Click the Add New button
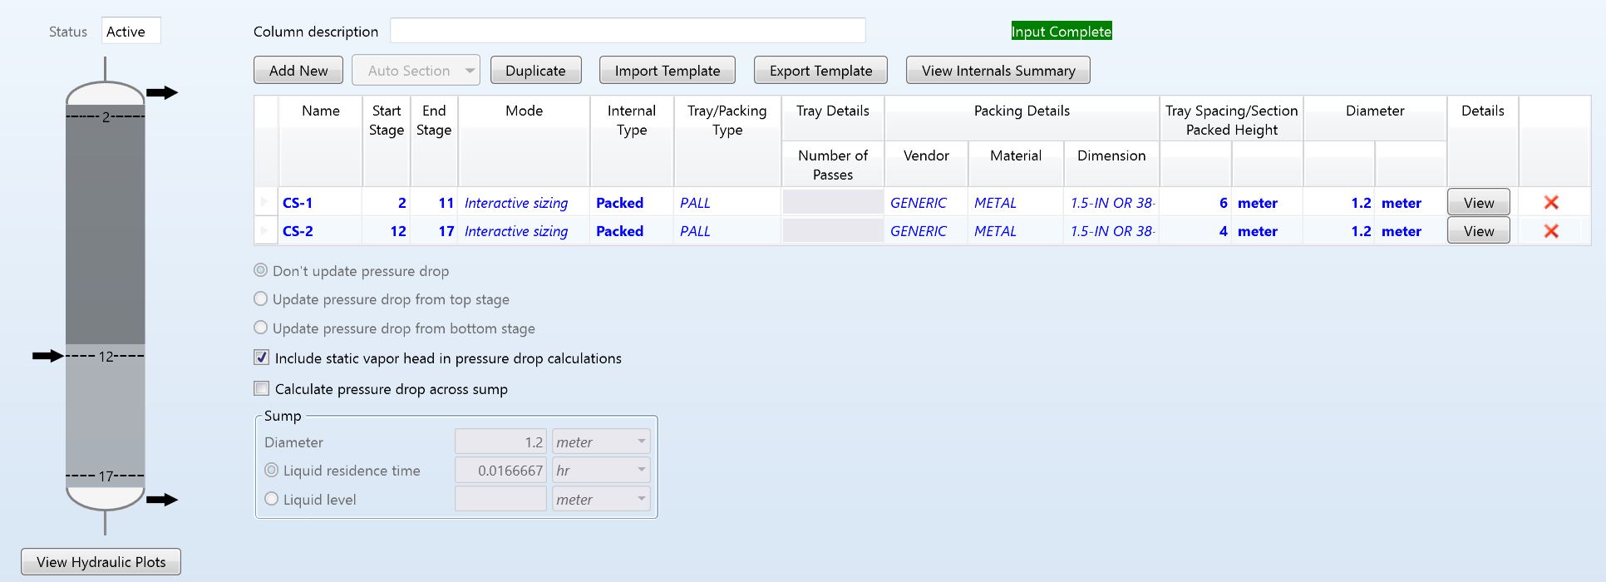Image resolution: width=1606 pixels, height=582 pixels. coord(298,71)
